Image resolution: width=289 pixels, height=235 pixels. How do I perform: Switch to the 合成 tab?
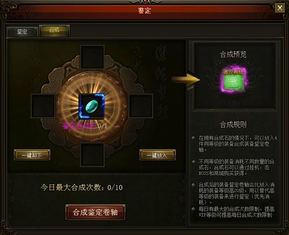(54, 30)
